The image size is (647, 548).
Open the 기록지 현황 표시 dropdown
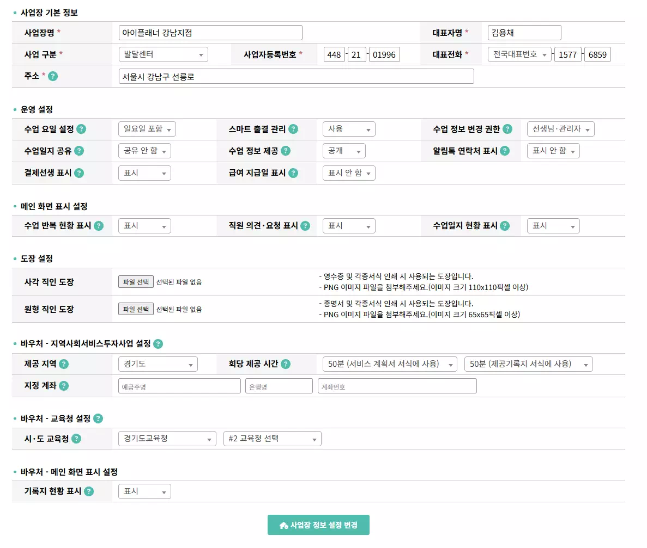[144, 491]
